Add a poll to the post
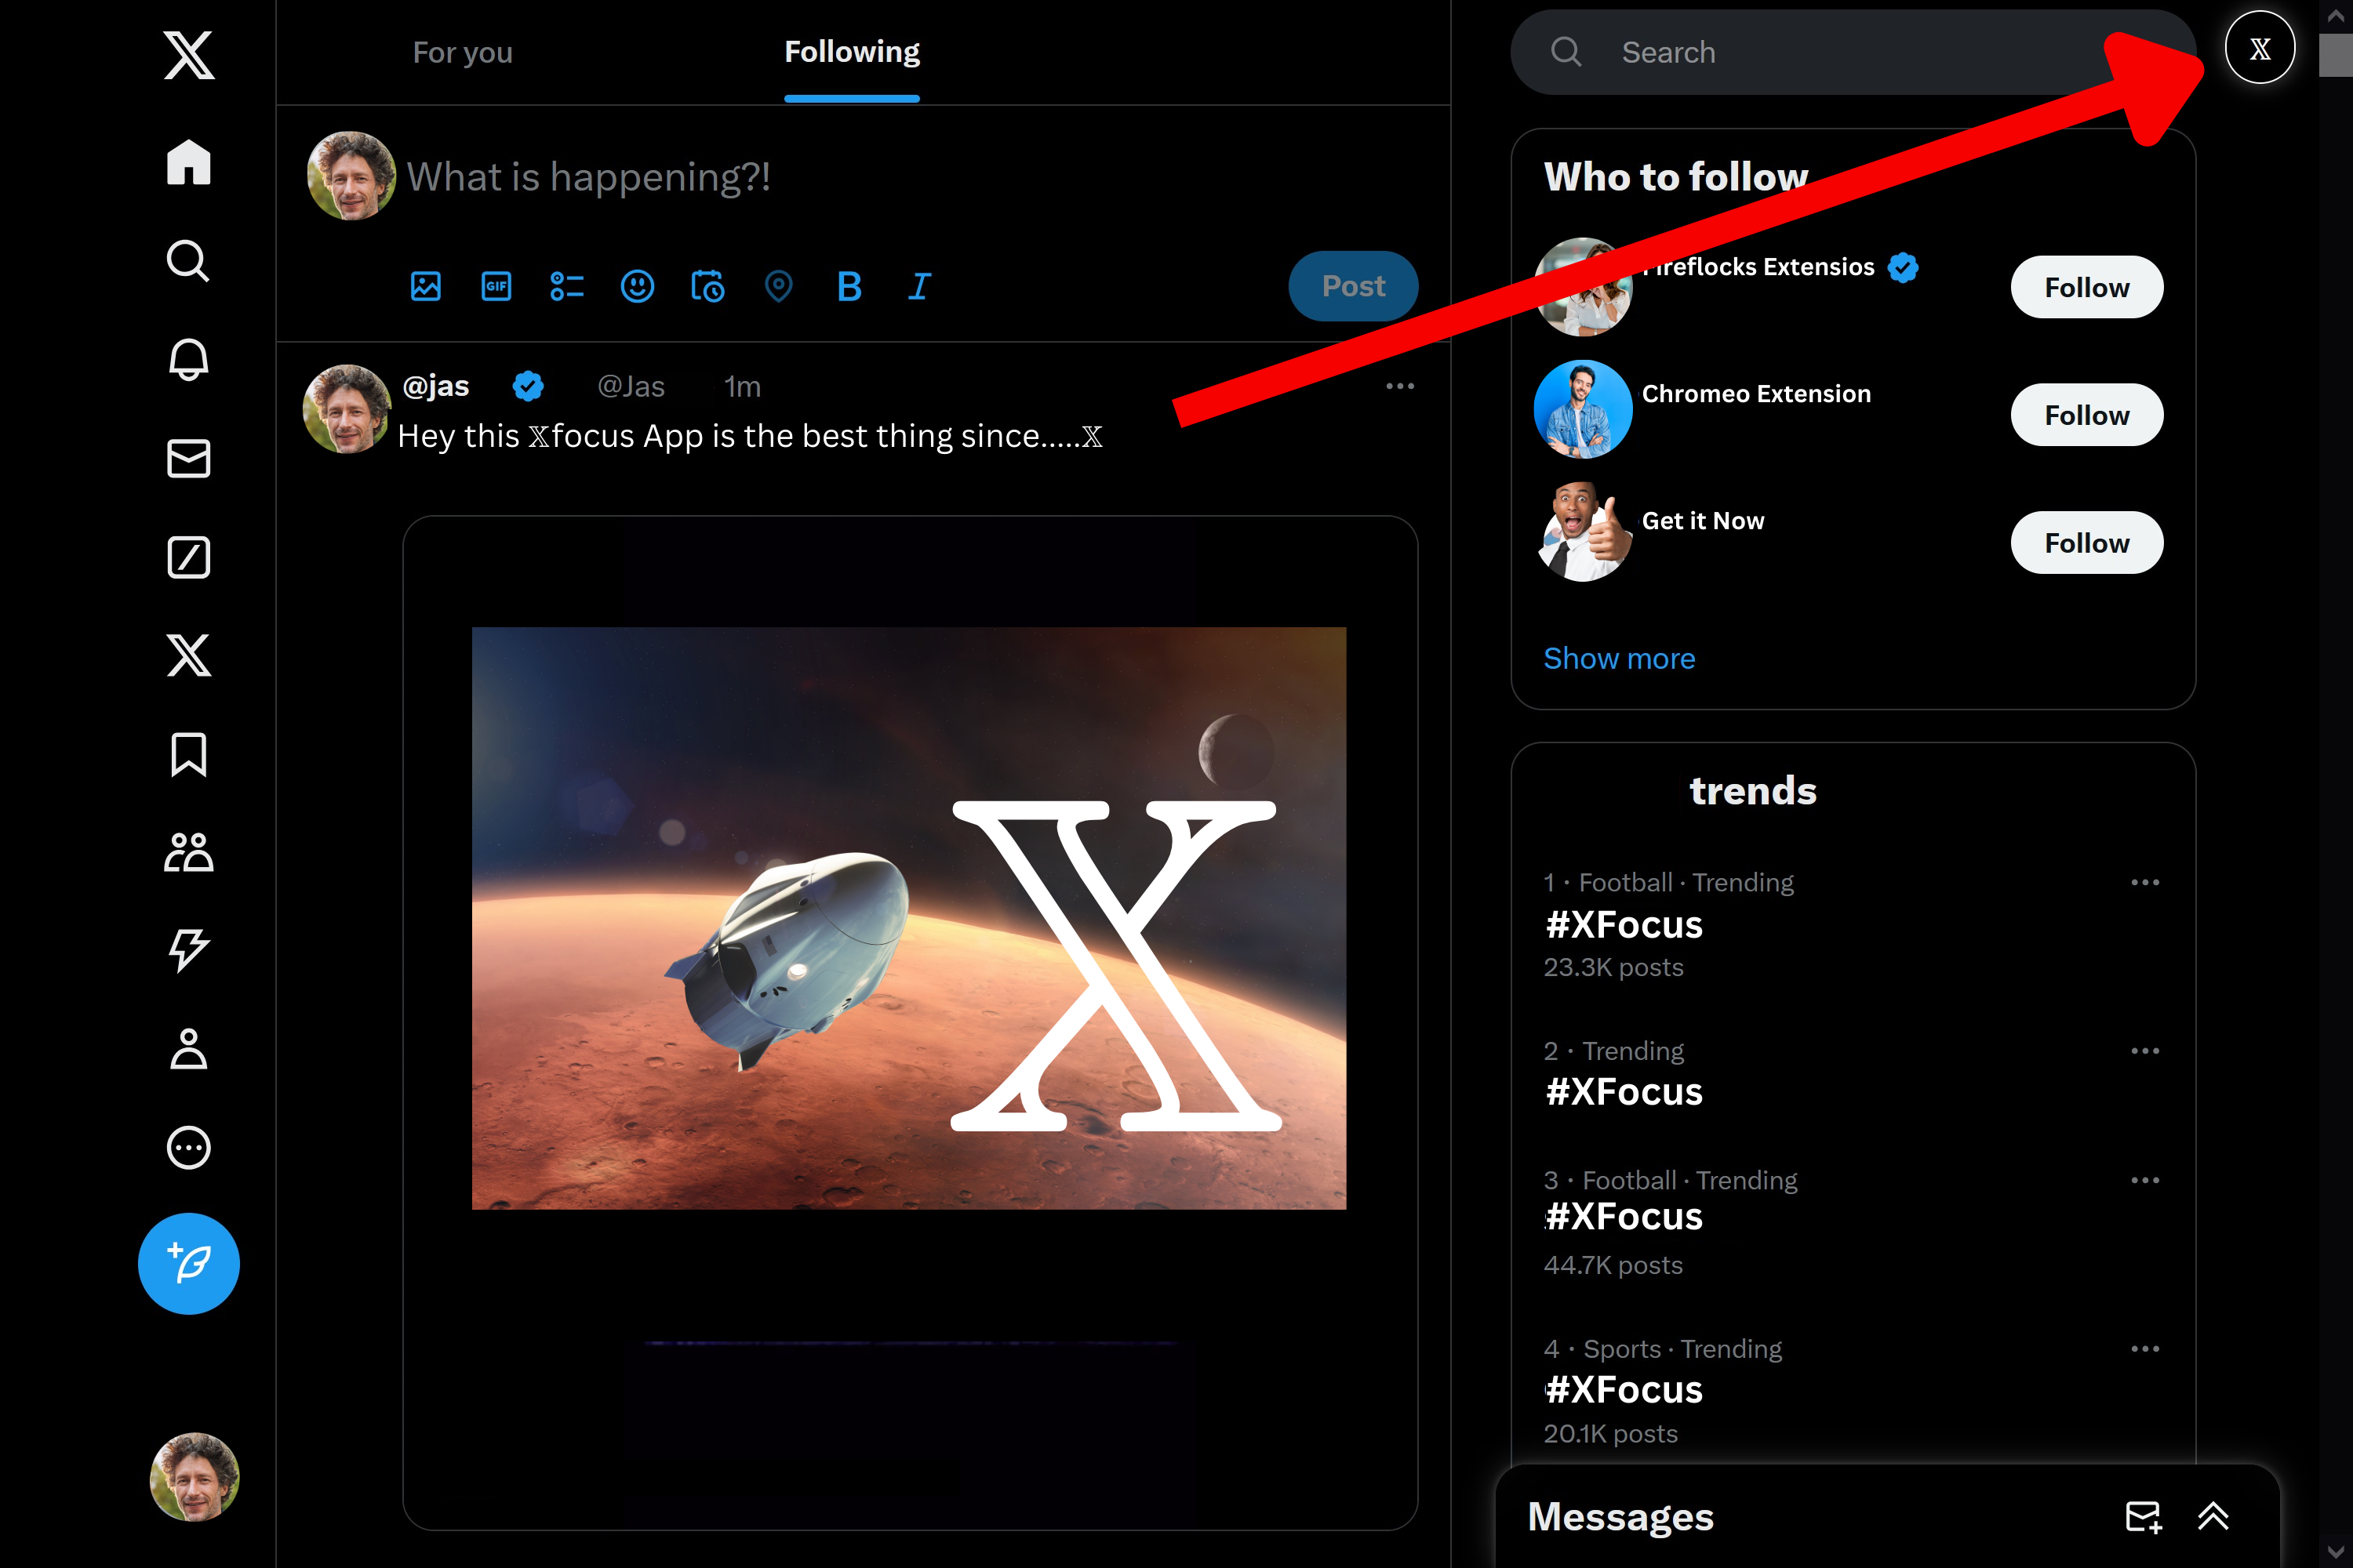The height and width of the screenshot is (1568, 2353). [566, 287]
